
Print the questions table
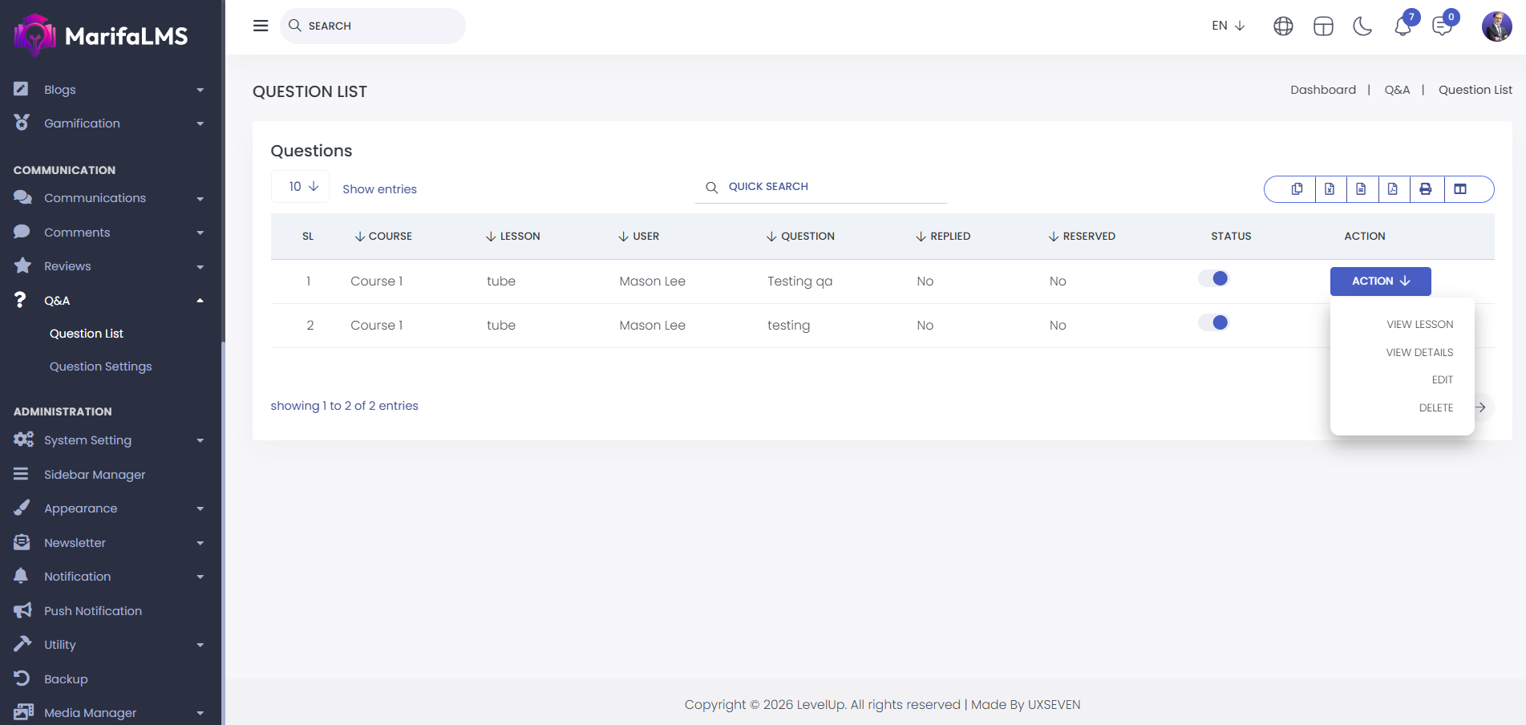(1426, 189)
